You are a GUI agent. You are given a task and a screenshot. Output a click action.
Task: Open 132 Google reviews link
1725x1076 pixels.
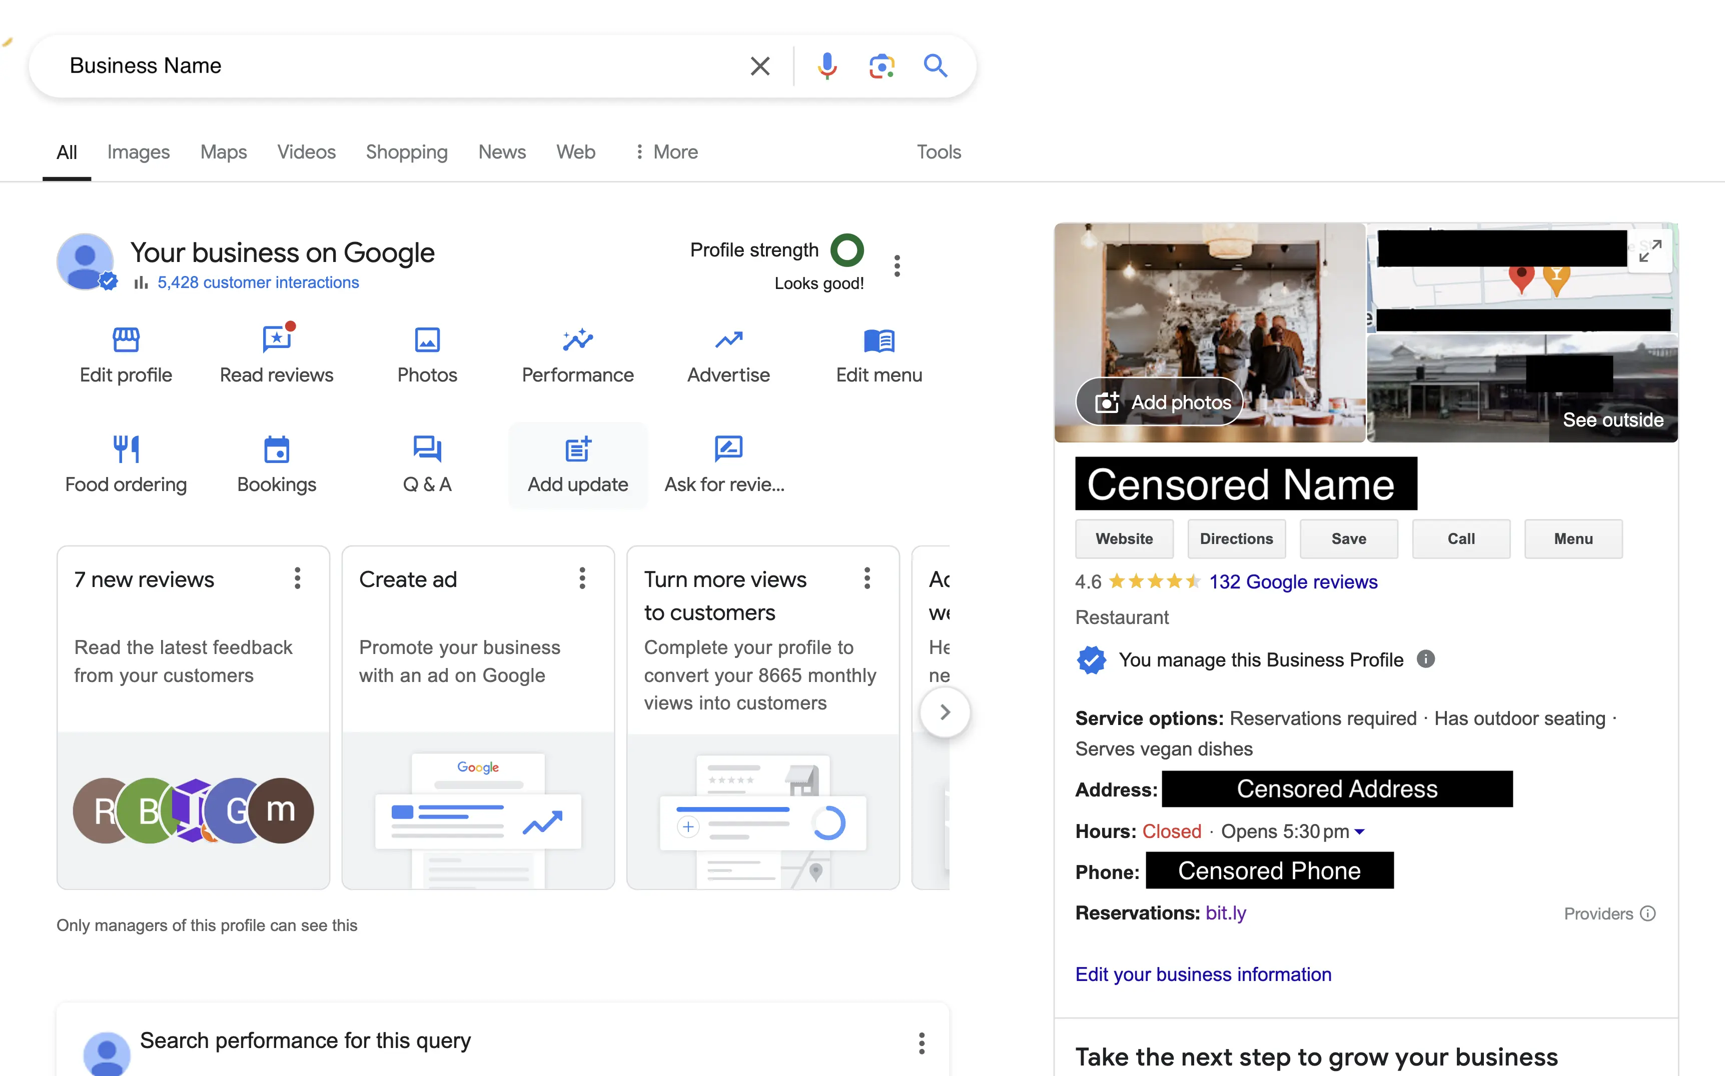click(1293, 582)
